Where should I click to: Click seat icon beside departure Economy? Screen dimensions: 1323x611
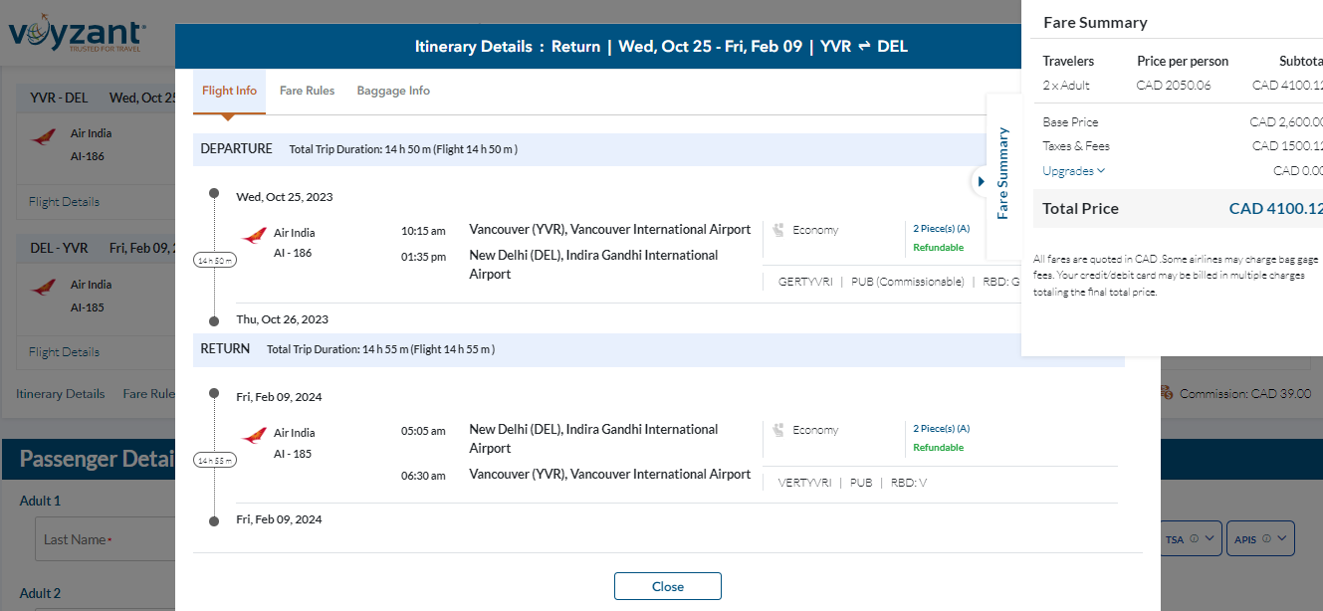coord(778,230)
